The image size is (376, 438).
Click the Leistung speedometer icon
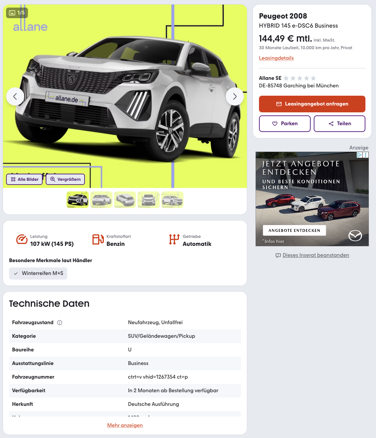pos(22,239)
